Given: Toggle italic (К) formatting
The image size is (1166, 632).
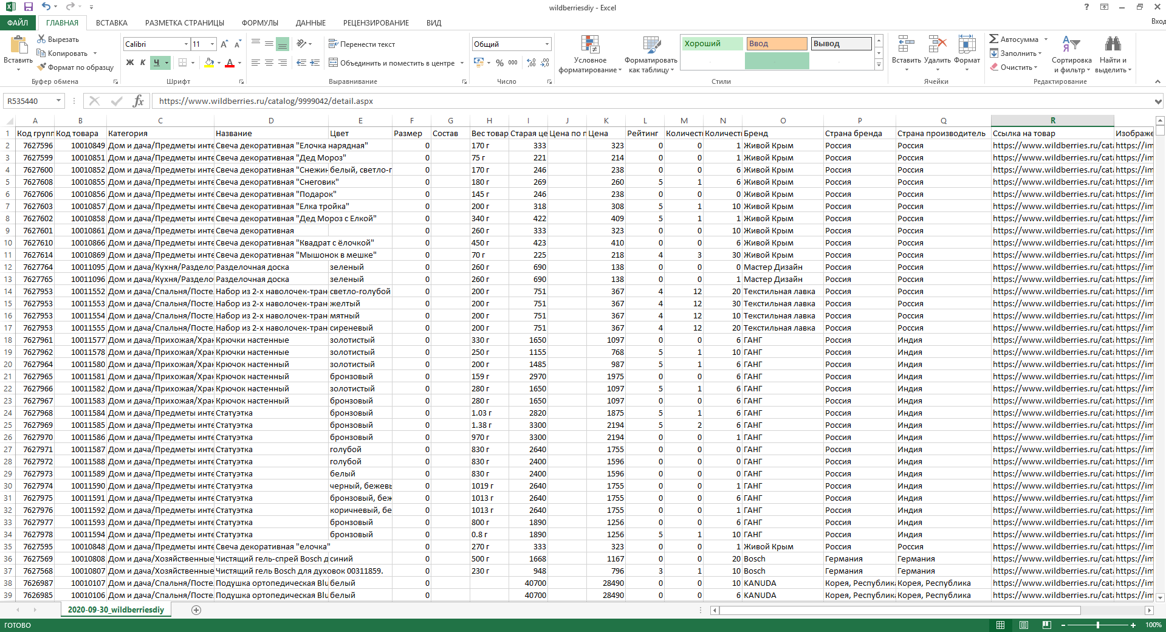Looking at the screenshot, I should point(143,63).
